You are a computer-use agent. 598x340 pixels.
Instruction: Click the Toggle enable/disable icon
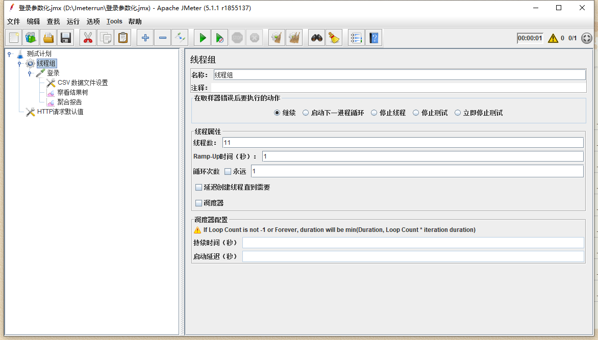coord(180,38)
